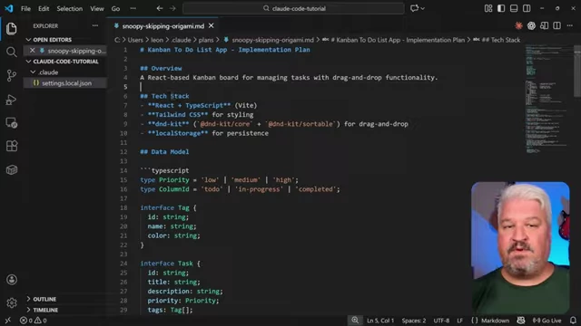
Task: Change the Markdown language mode in status bar
Action: tap(495, 321)
